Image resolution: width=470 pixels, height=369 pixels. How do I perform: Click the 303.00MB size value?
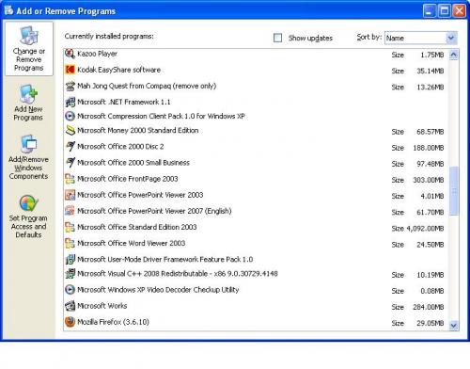(429, 180)
